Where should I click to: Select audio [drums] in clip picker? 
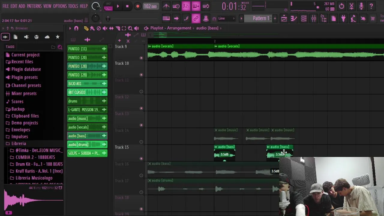click(x=87, y=145)
